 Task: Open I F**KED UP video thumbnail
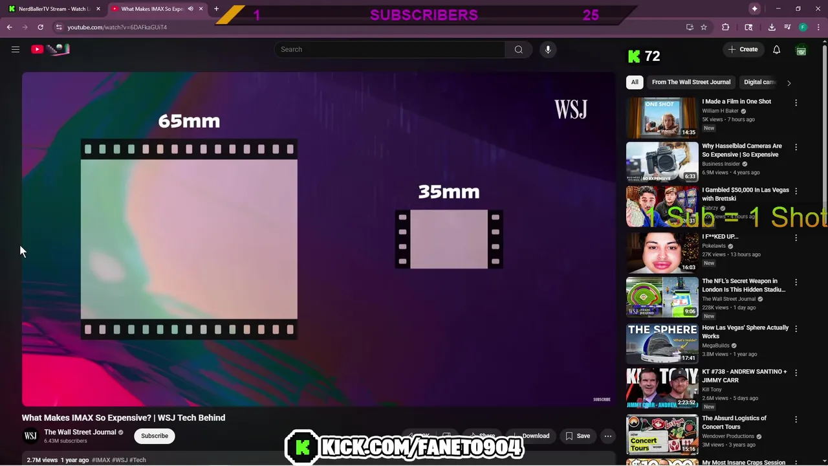pos(662,252)
